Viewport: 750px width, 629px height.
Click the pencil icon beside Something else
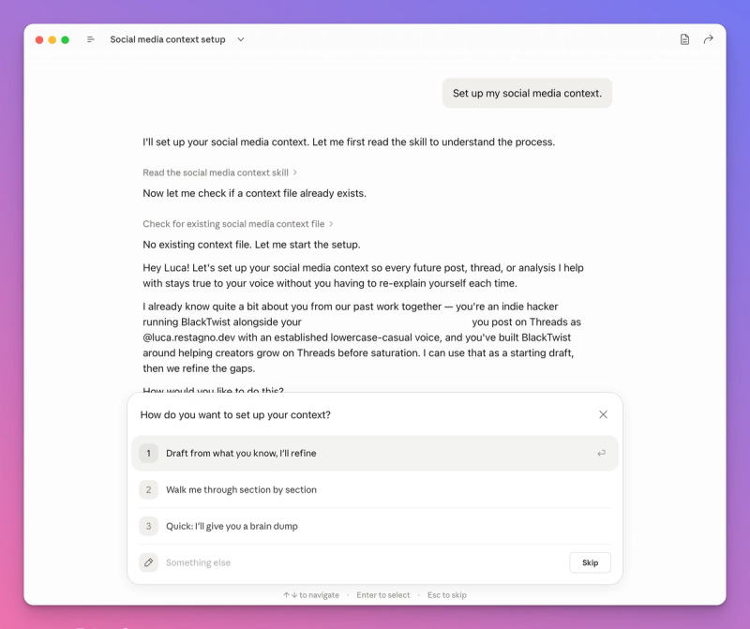[x=148, y=562]
